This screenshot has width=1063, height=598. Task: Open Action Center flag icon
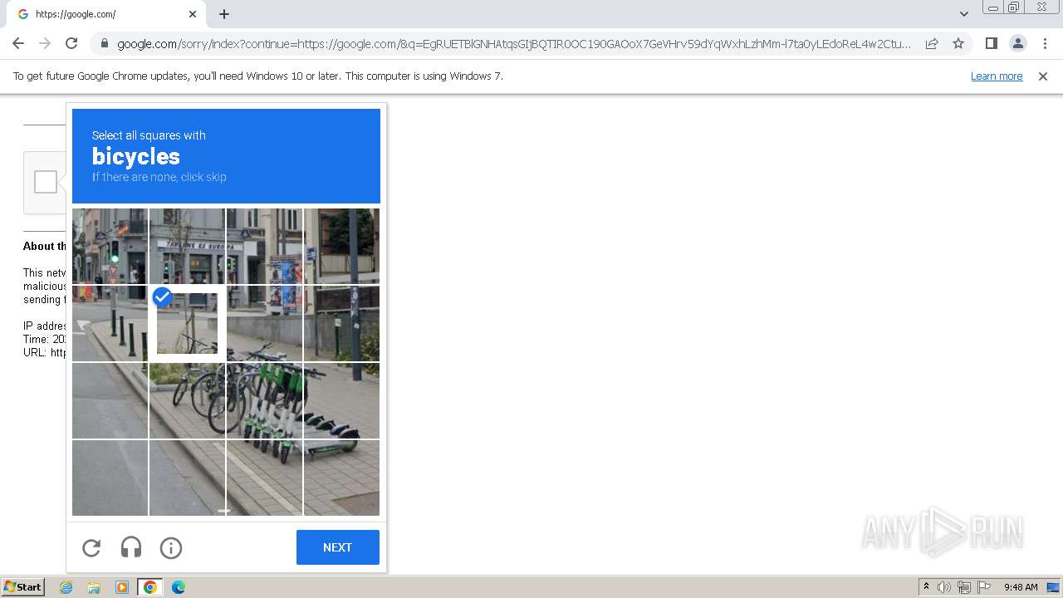coord(984,587)
